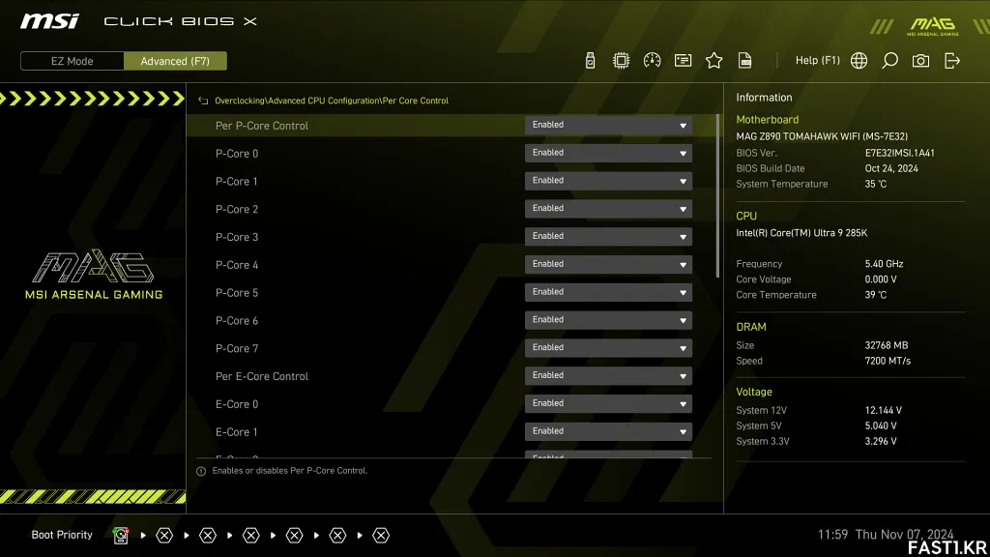
Task: Open P-Core 0 dropdown
Action: [x=608, y=153]
